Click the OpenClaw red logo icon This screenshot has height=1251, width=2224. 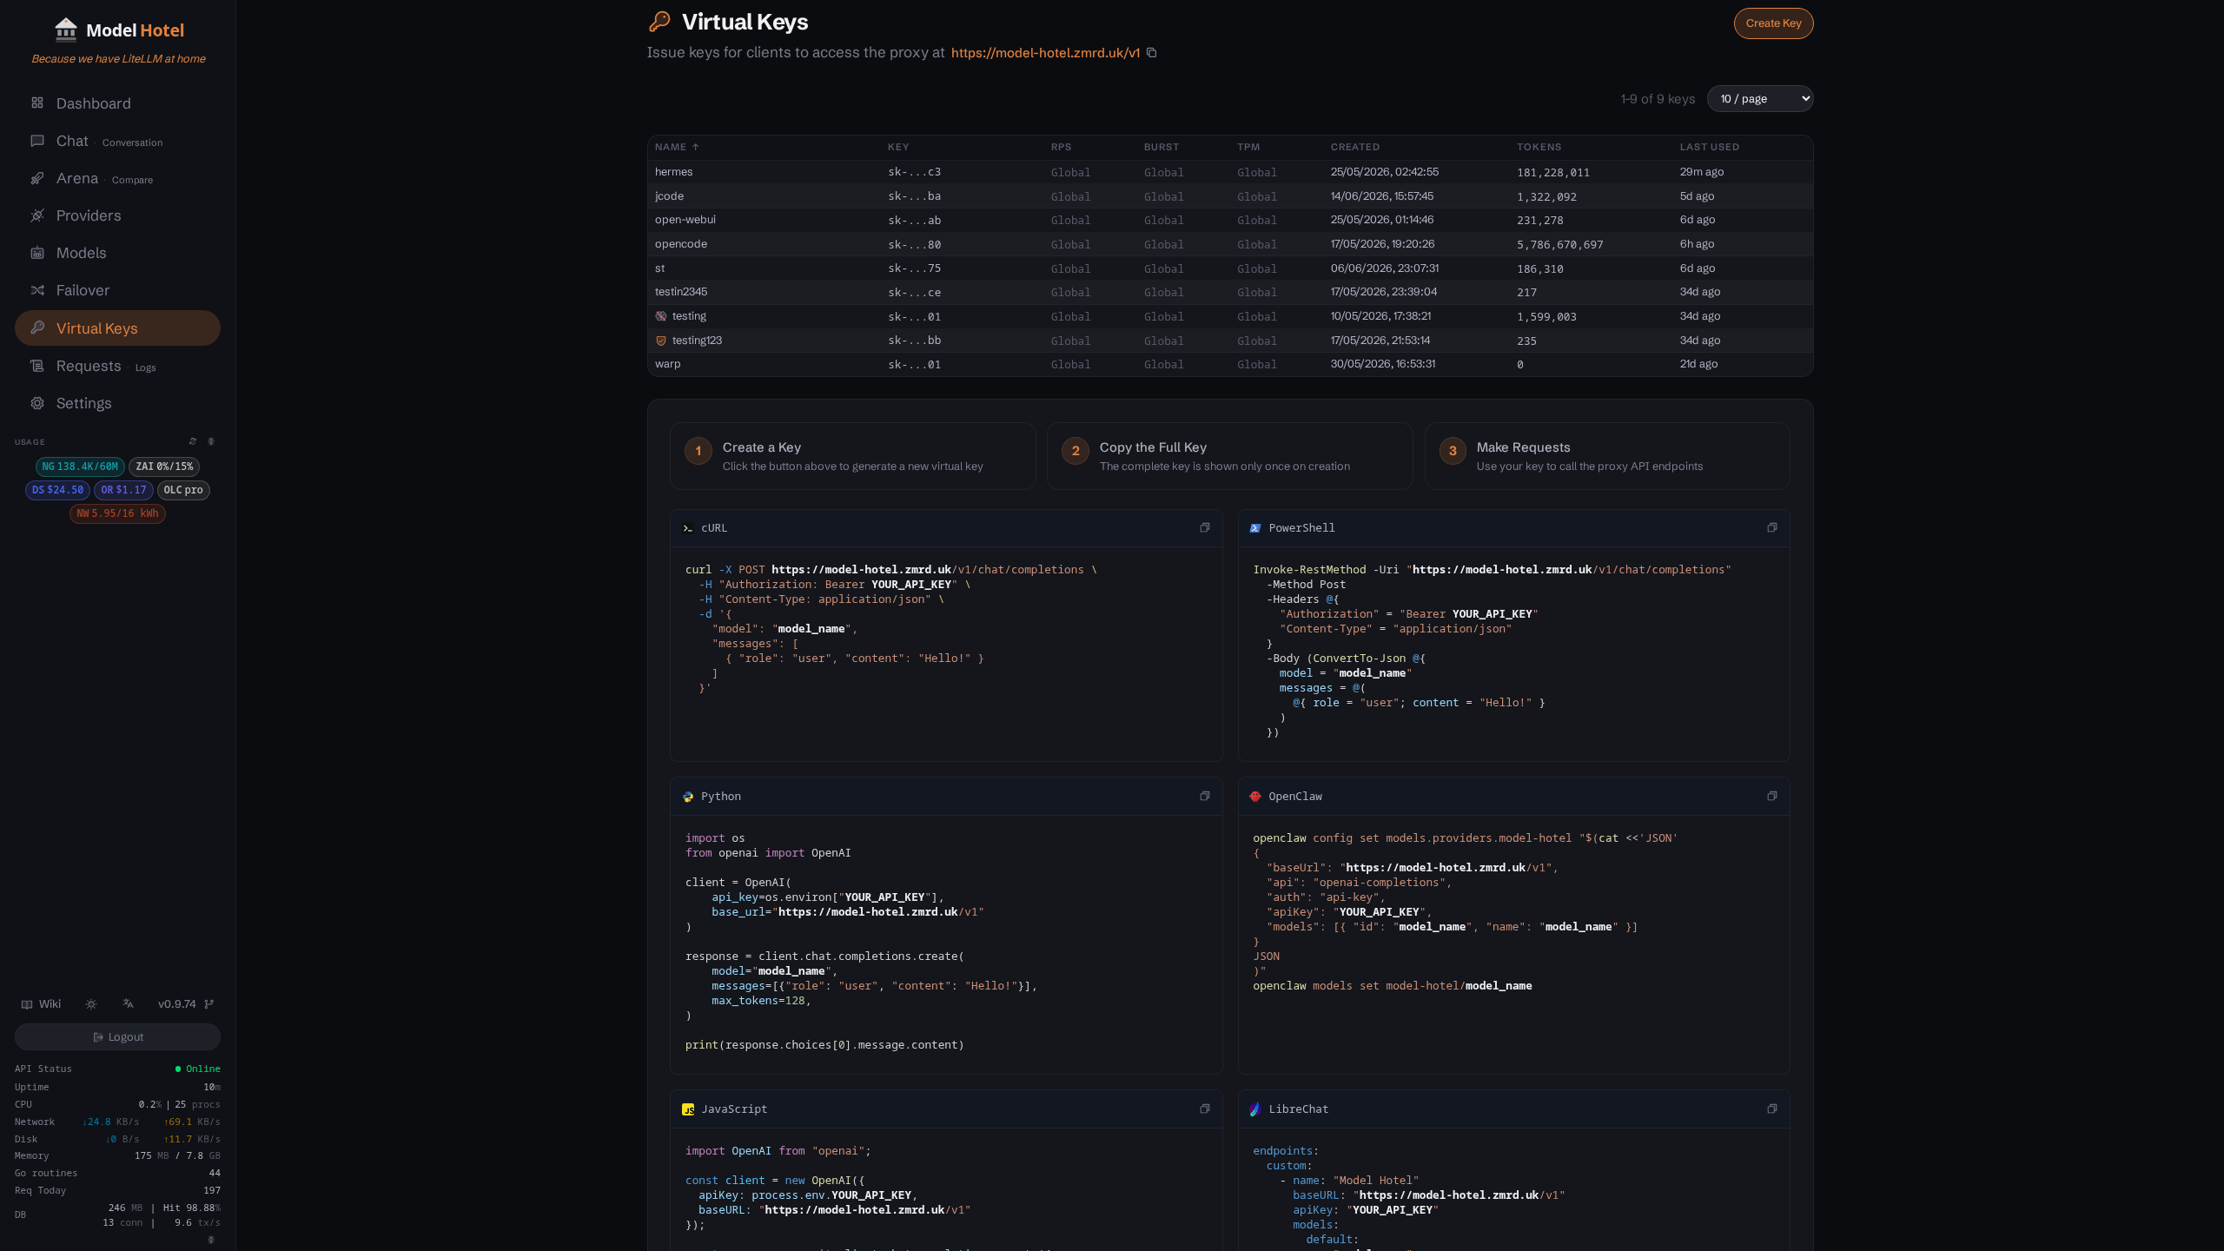click(1255, 797)
